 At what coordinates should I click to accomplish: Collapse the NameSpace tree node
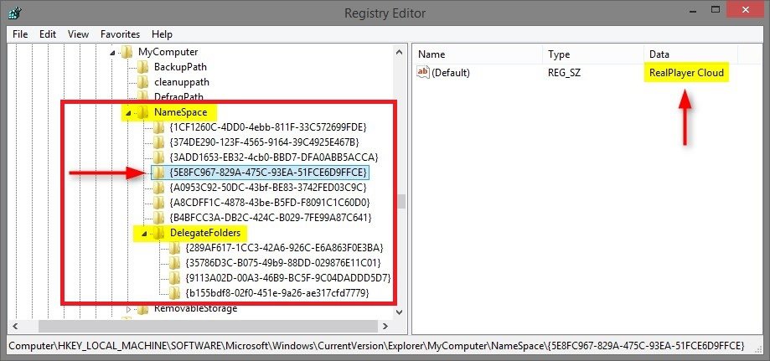tap(128, 112)
